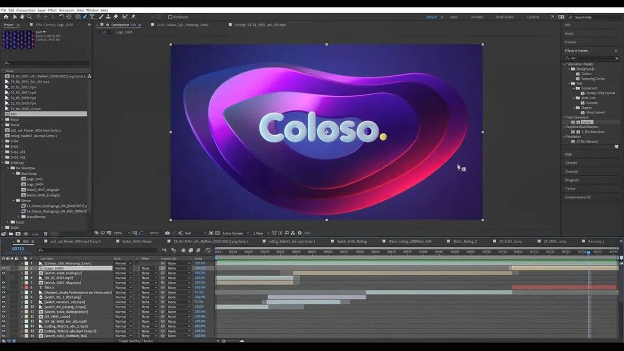Select the Eraser tool
The width and height of the screenshot is (624, 351).
tap(116, 17)
